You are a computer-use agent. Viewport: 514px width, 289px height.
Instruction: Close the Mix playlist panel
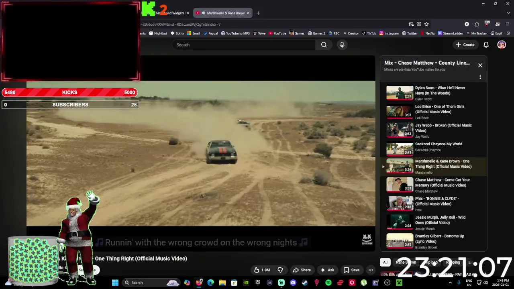pos(480,65)
